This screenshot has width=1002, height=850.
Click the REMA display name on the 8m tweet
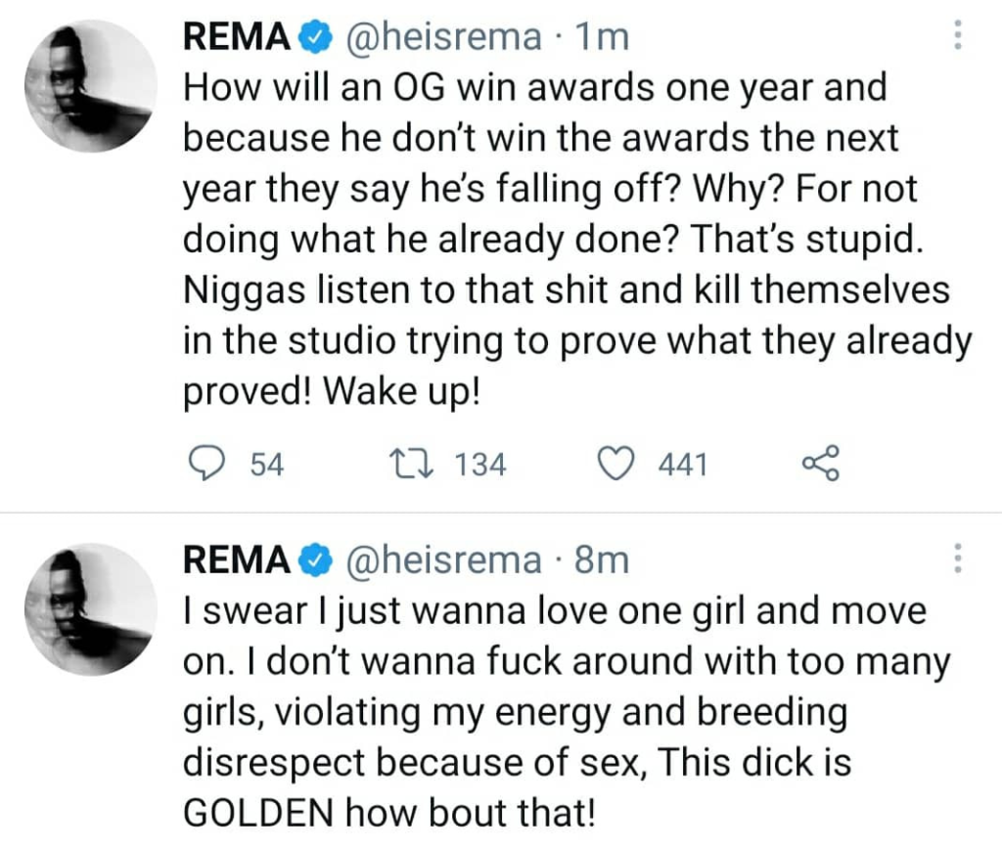tap(238, 561)
